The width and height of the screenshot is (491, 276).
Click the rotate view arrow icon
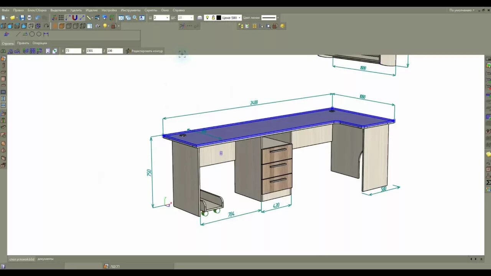click(46, 26)
